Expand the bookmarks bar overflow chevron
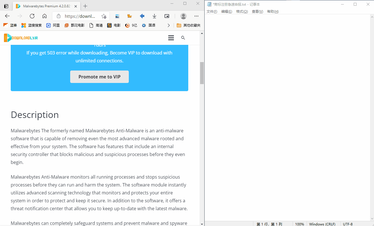 [x=169, y=25]
